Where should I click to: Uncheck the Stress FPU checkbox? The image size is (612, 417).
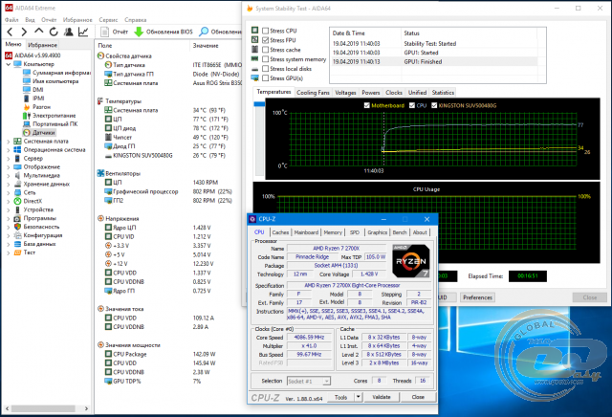coord(266,40)
